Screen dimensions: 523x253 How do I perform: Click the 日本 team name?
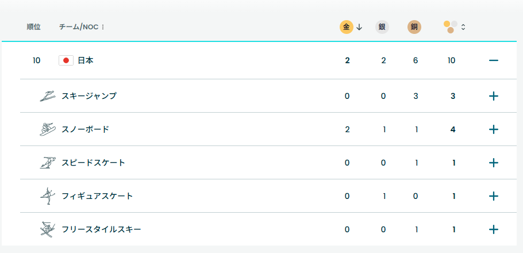click(x=86, y=60)
